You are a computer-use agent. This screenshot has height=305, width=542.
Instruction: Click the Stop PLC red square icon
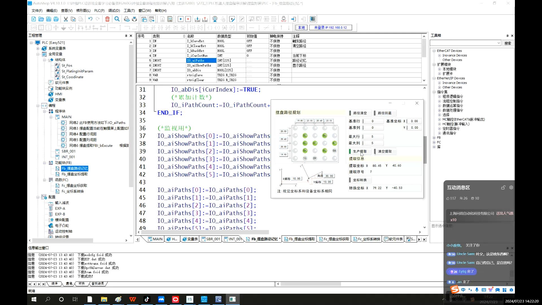(188, 19)
